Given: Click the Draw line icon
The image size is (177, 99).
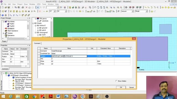Looking at the screenshot, I should (x=145, y=7).
